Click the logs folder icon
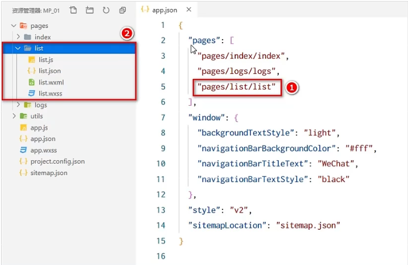Image resolution: width=408 pixels, height=265 pixels. [x=27, y=105]
